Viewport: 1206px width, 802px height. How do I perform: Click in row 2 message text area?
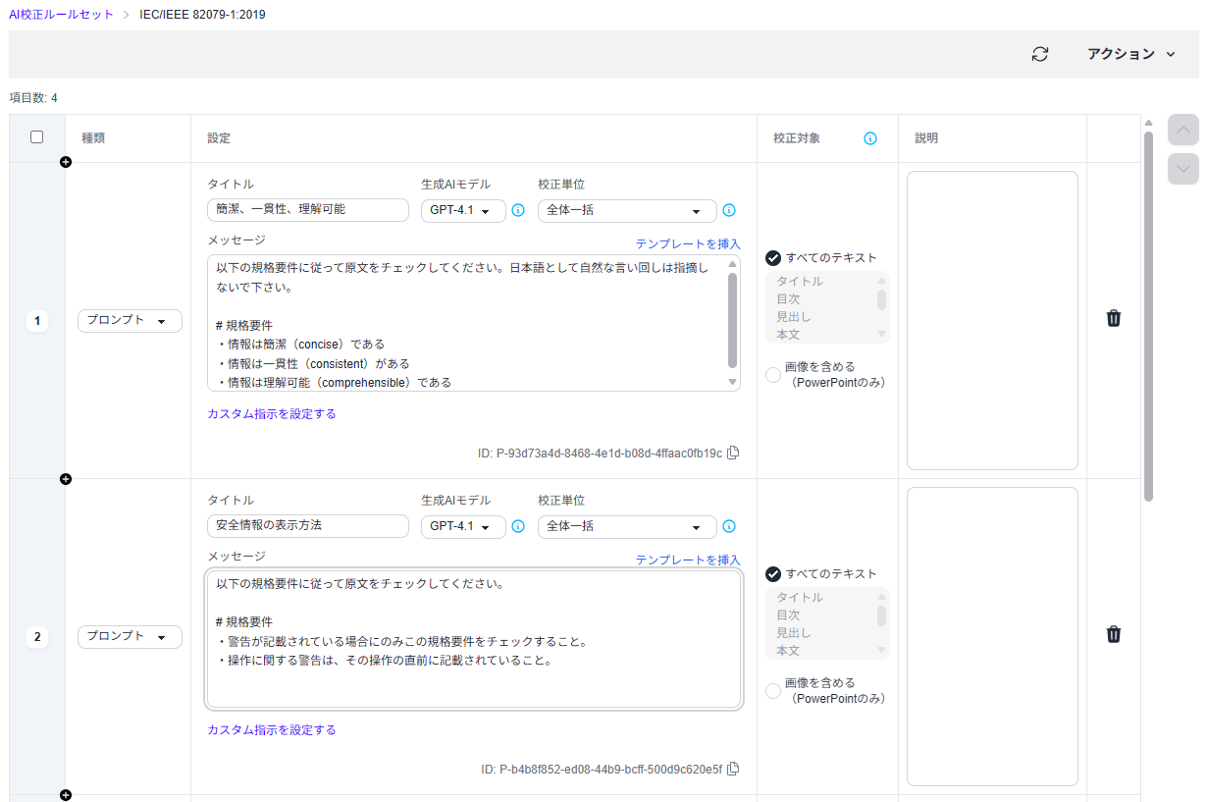click(x=474, y=639)
